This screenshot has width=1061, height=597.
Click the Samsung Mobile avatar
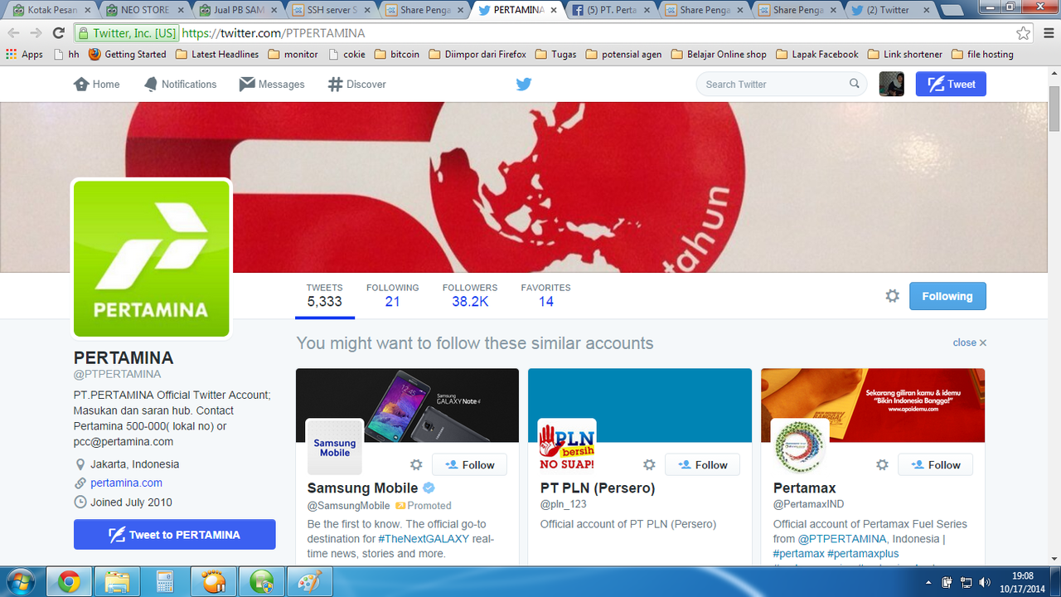pos(335,447)
